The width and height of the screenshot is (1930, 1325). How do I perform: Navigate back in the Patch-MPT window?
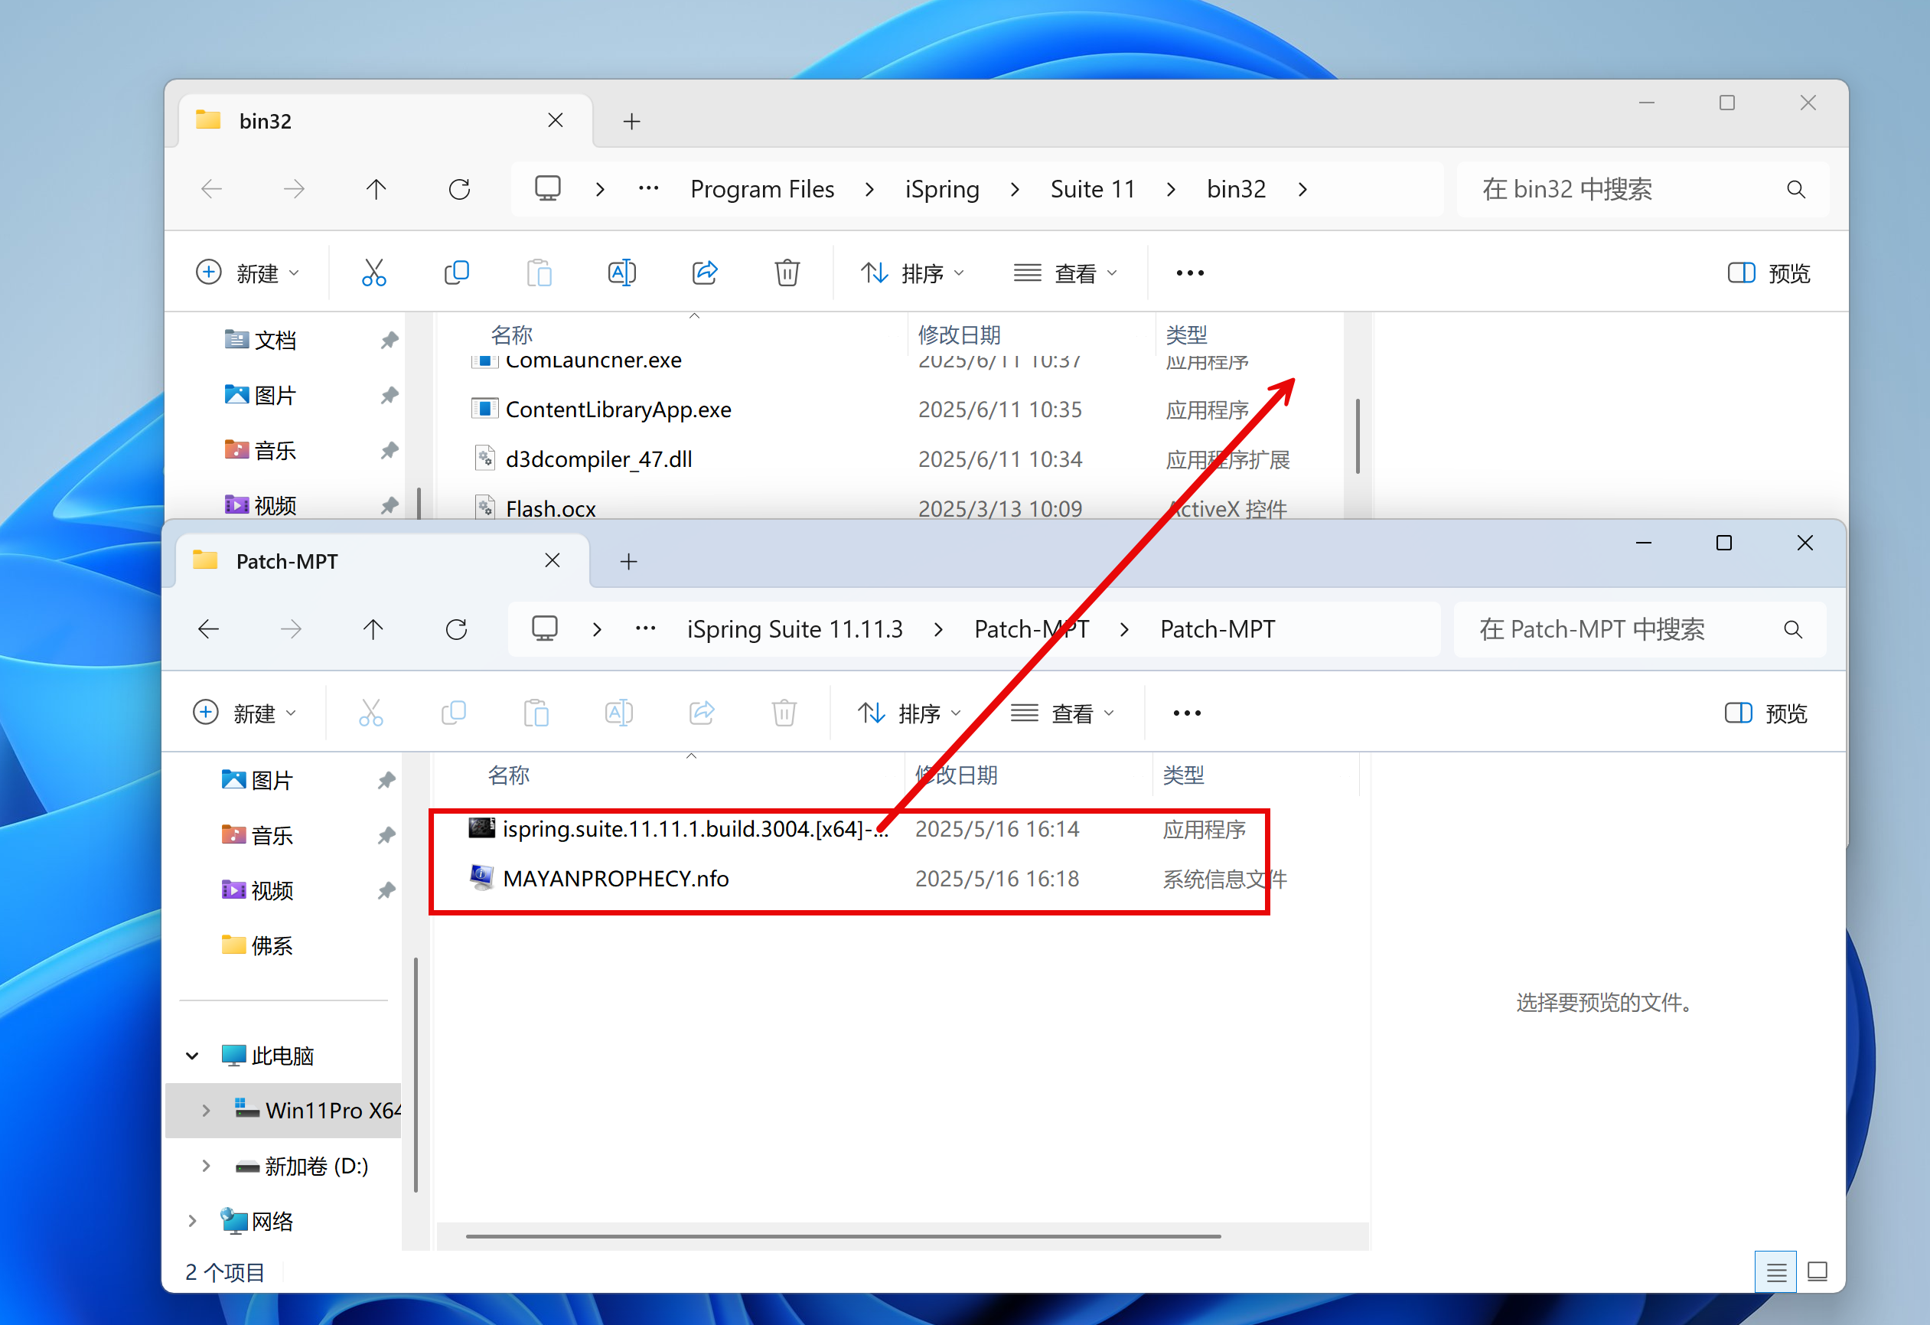click(208, 630)
